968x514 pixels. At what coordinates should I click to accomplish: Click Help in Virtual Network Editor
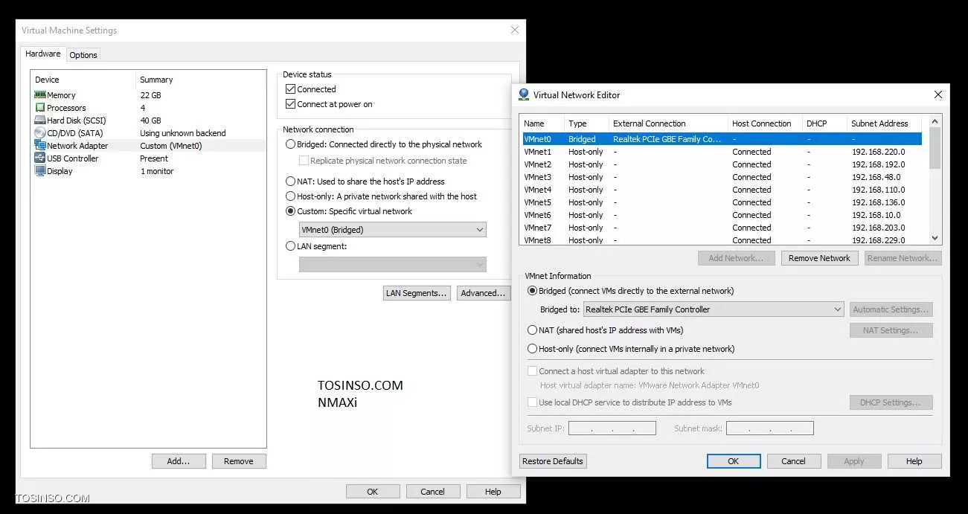[914, 461]
